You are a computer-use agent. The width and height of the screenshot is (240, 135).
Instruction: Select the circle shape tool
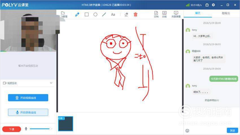[x=95, y=15]
